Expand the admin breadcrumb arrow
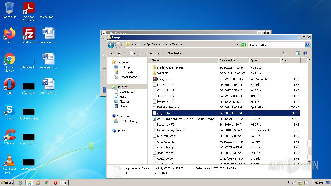Screen dimensions: 331x186 click(144, 45)
